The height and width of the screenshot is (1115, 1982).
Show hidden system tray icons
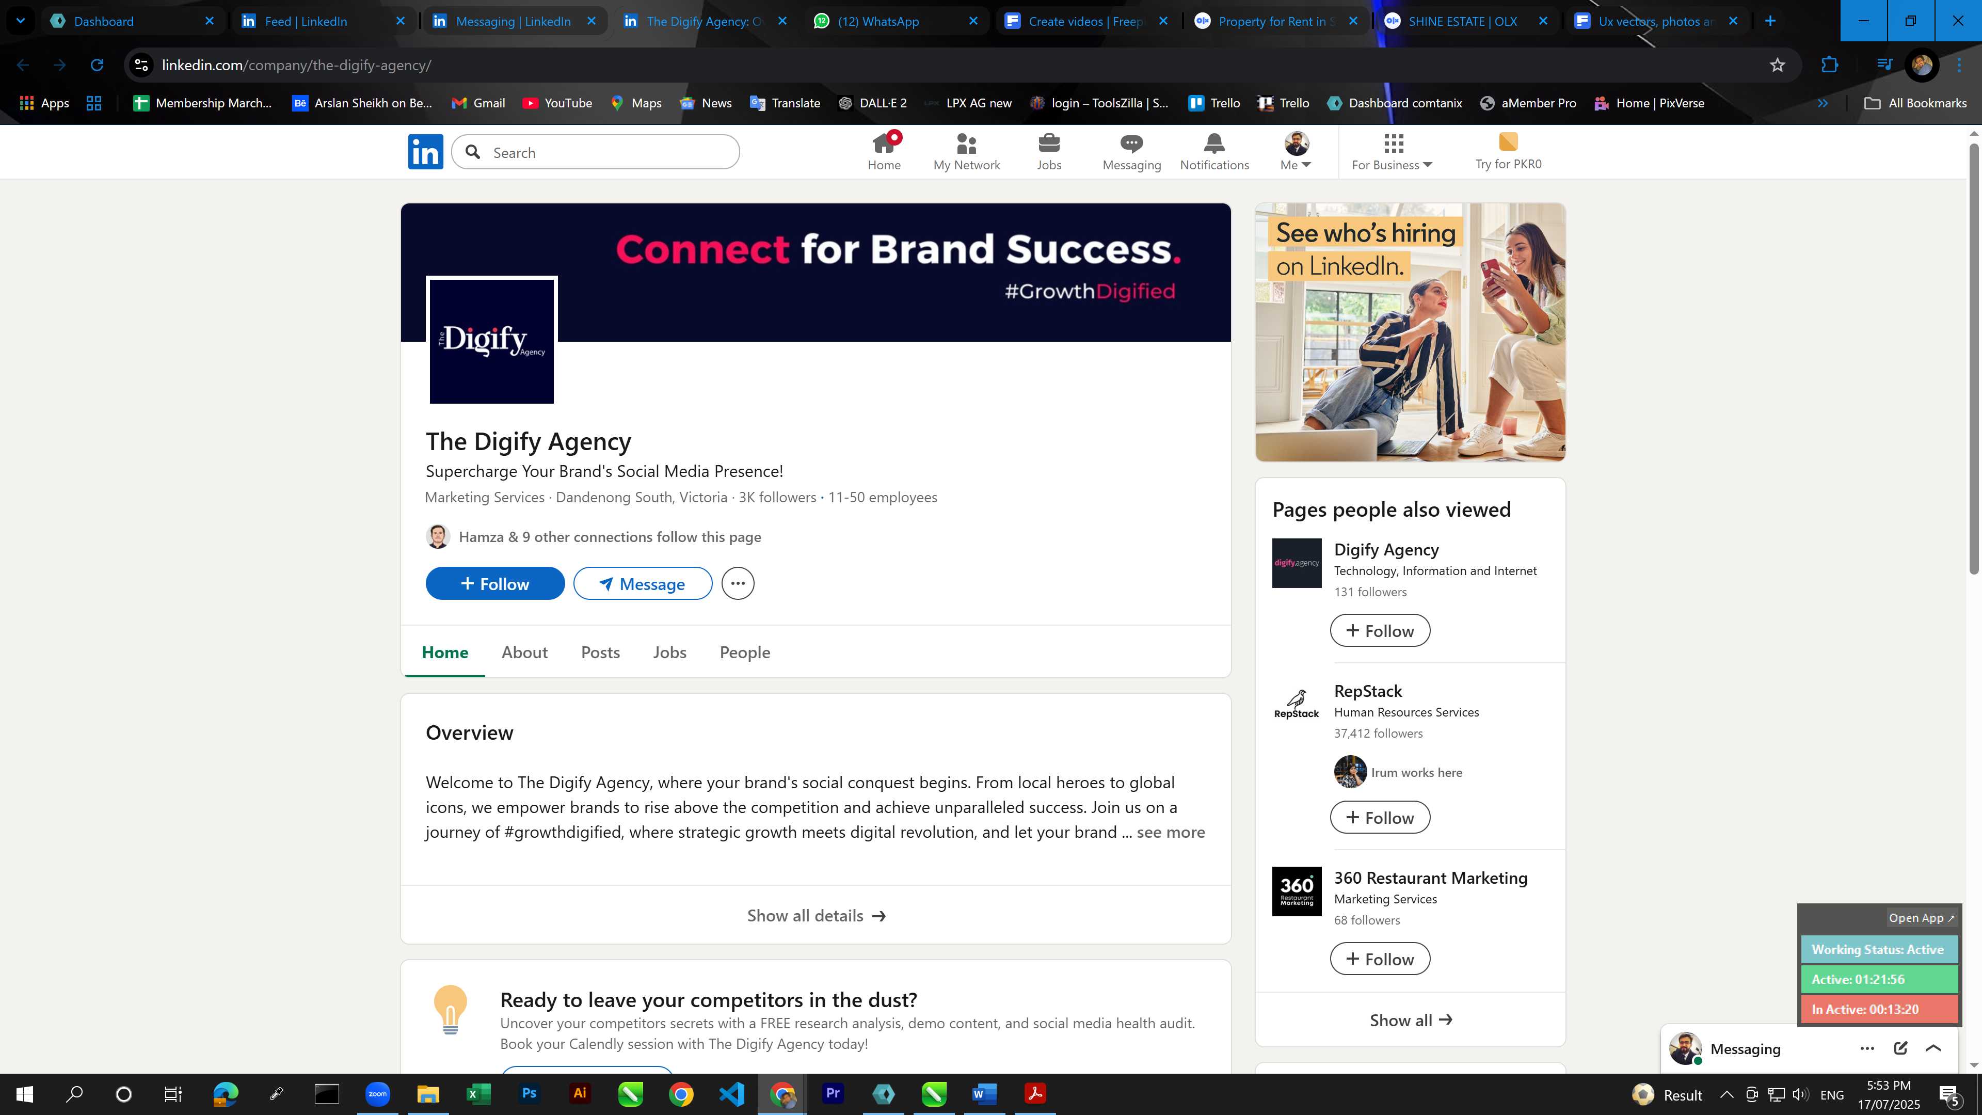1727,1094
